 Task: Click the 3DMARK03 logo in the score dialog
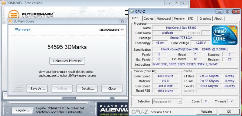(x=111, y=30)
